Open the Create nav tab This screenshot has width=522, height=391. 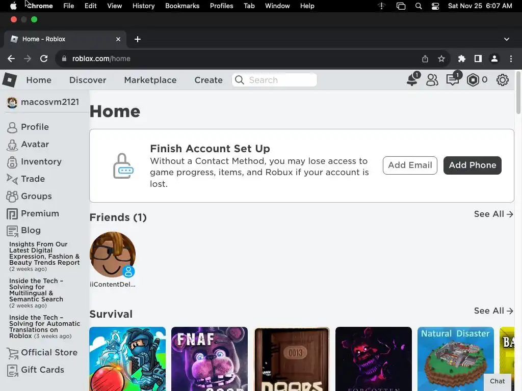(x=208, y=80)
